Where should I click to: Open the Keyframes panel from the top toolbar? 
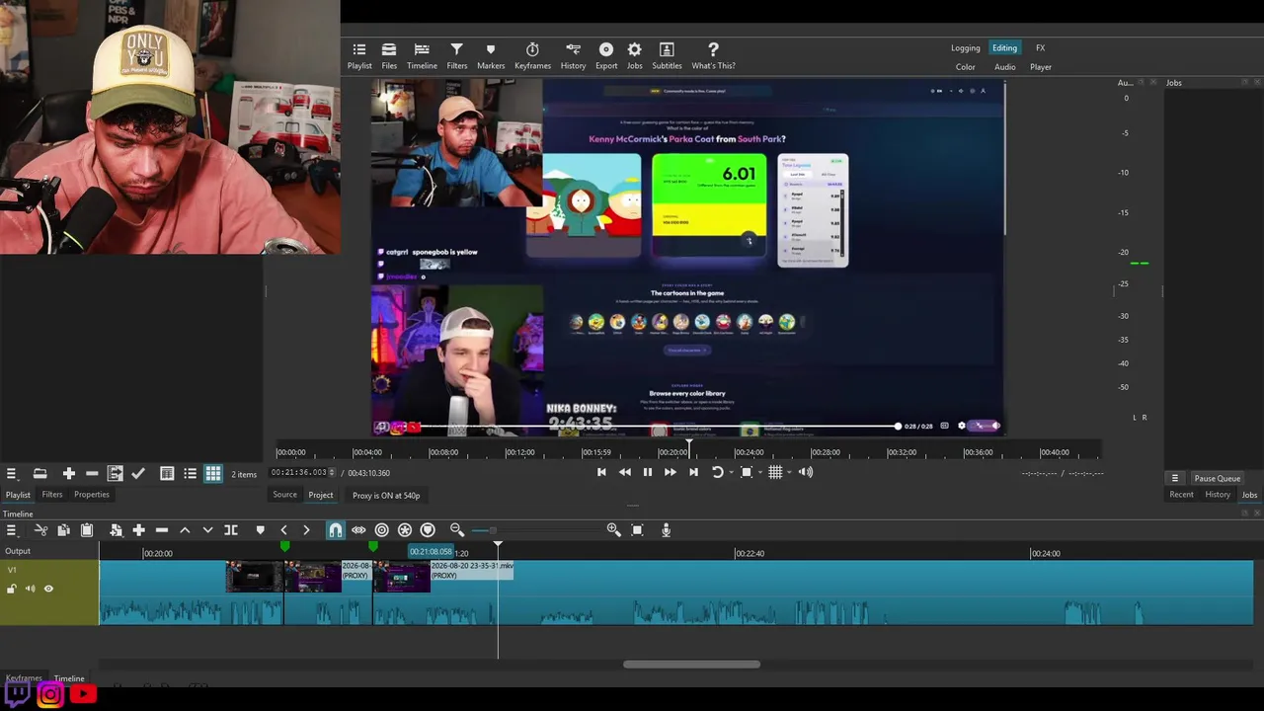click(532, 56)
